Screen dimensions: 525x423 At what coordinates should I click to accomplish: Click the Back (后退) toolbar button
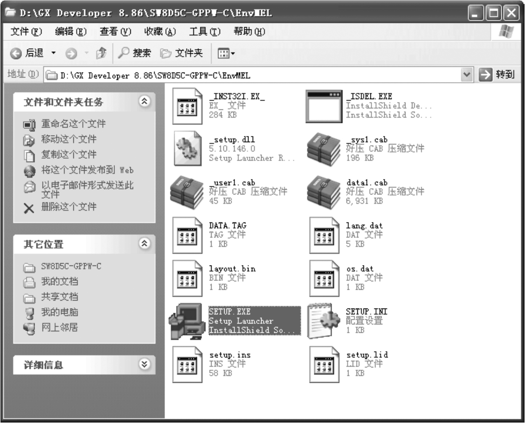pyautogui.click(x=27, y=53)
